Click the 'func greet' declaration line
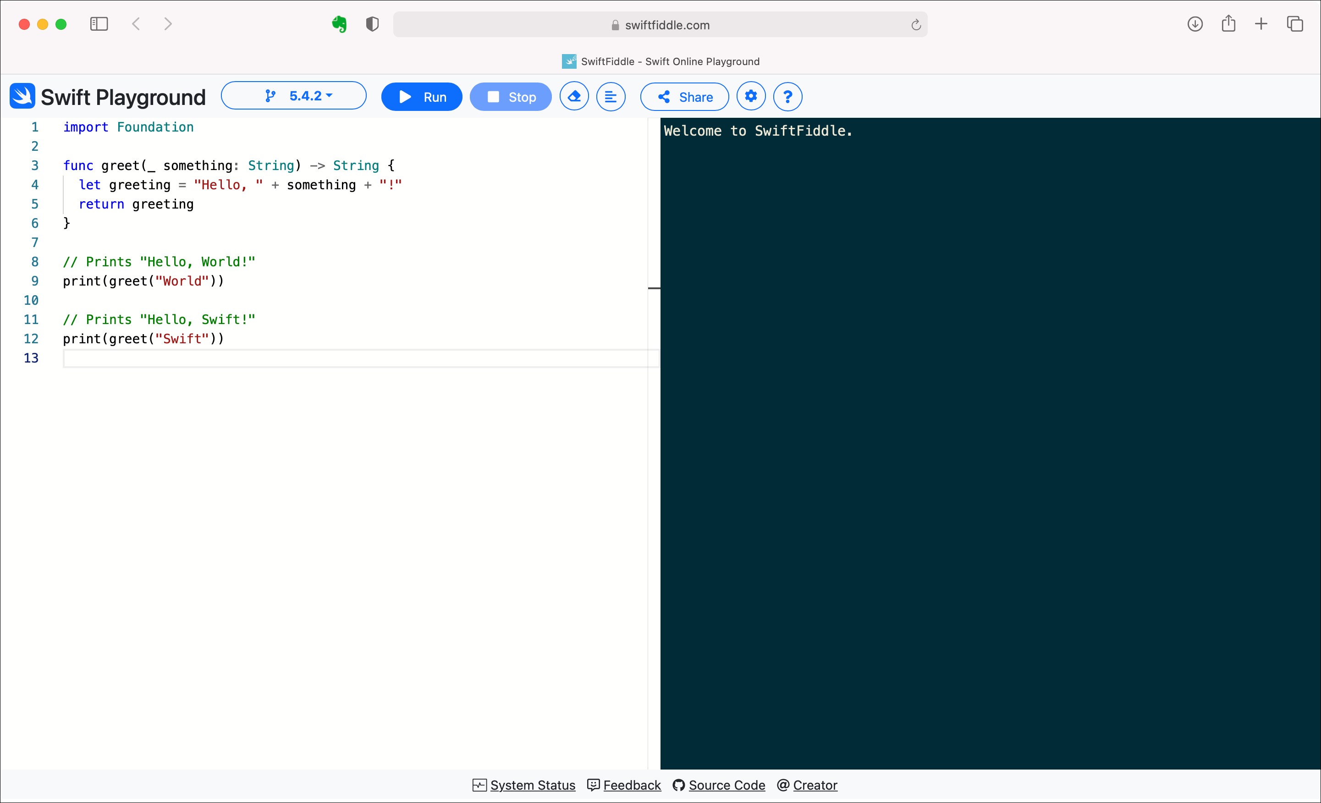 (x=229, y=165)
